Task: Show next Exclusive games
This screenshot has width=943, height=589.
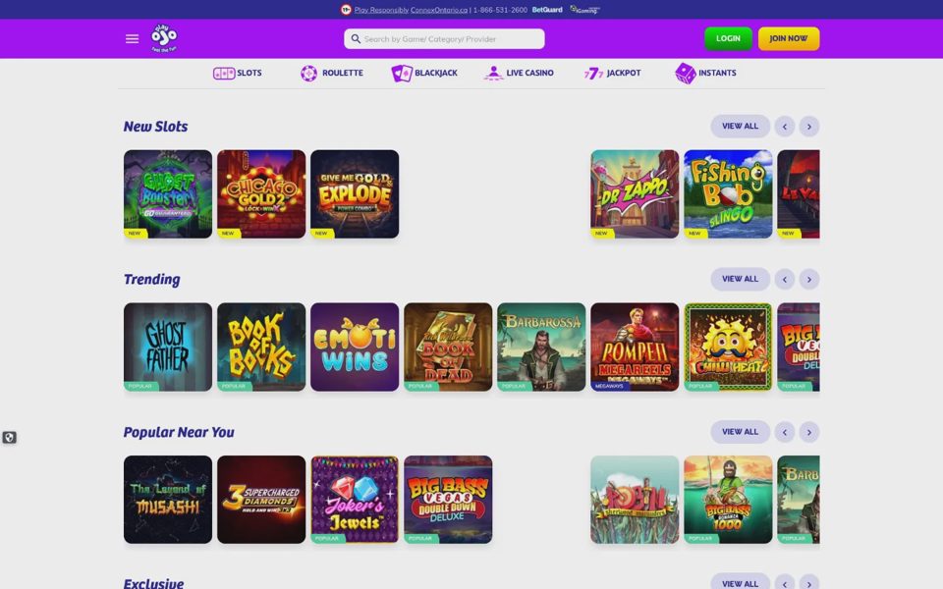Action: (808, 583)
